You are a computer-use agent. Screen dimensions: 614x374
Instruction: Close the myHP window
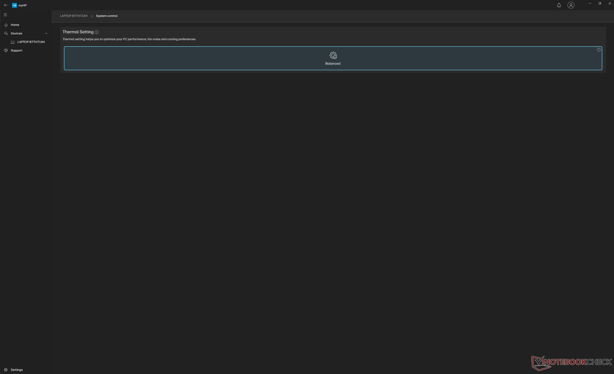(609, 4)
